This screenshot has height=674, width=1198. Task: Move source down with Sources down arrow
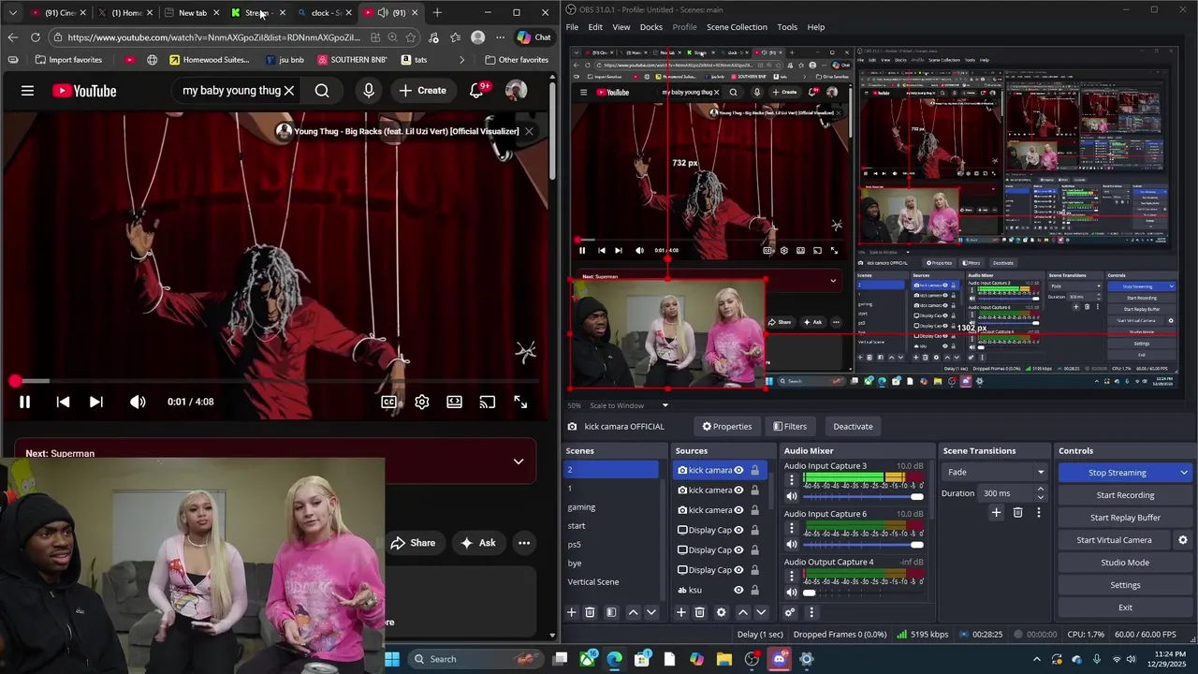pyautogui.click(x=761, y=612)
